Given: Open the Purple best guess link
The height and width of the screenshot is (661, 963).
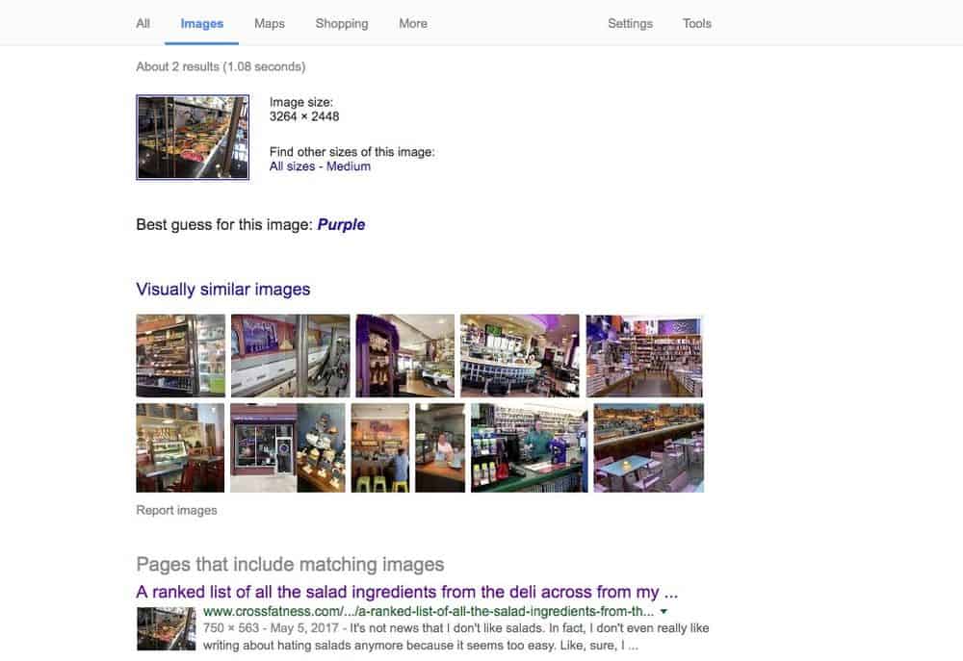Looking at the screenshot, I should (341, 224).
